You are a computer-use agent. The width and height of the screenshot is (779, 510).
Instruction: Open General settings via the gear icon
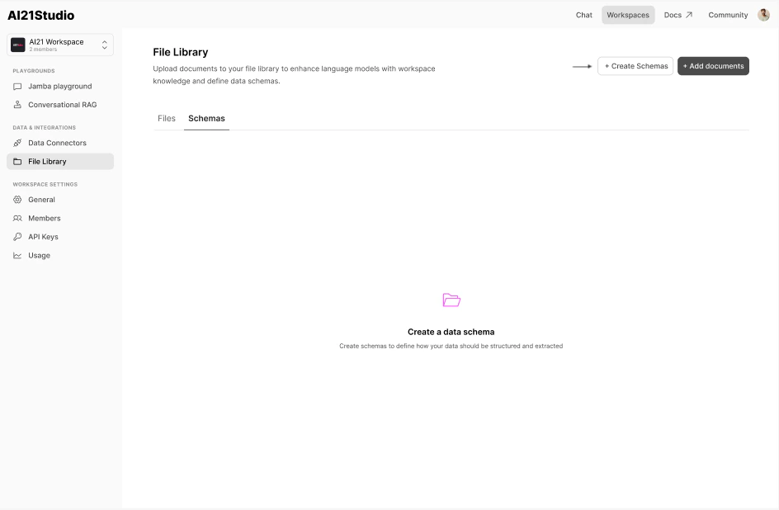click(18, 199)
